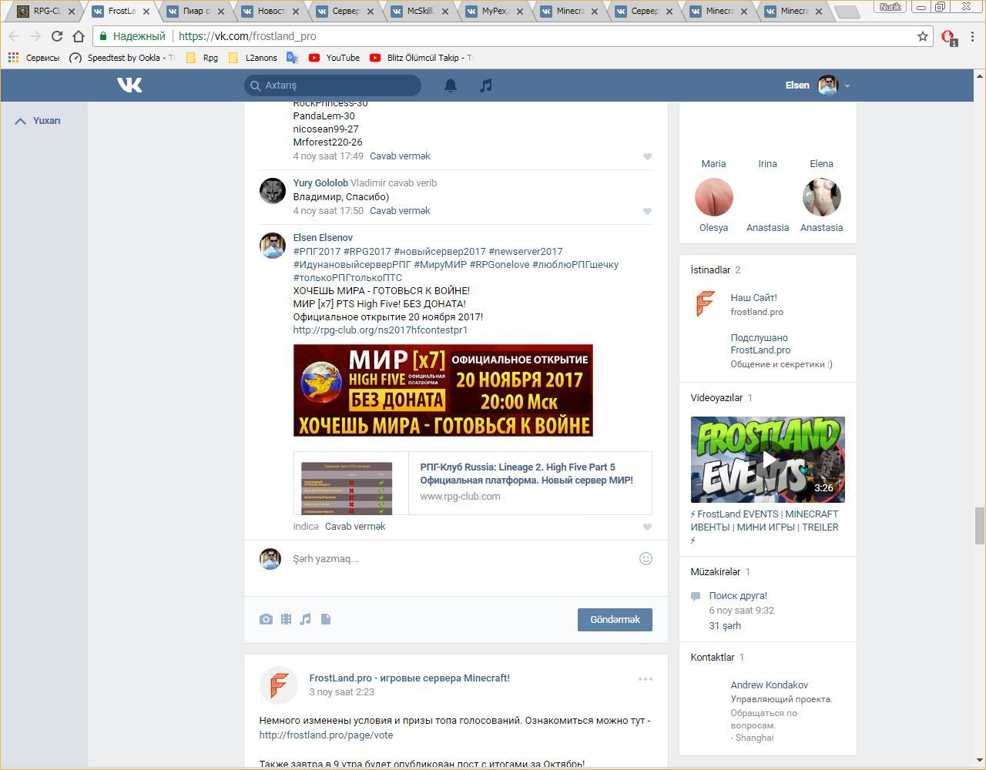Switch to the McSkill browser tab
Screen dimensions: 986x770
pos(418,12)
